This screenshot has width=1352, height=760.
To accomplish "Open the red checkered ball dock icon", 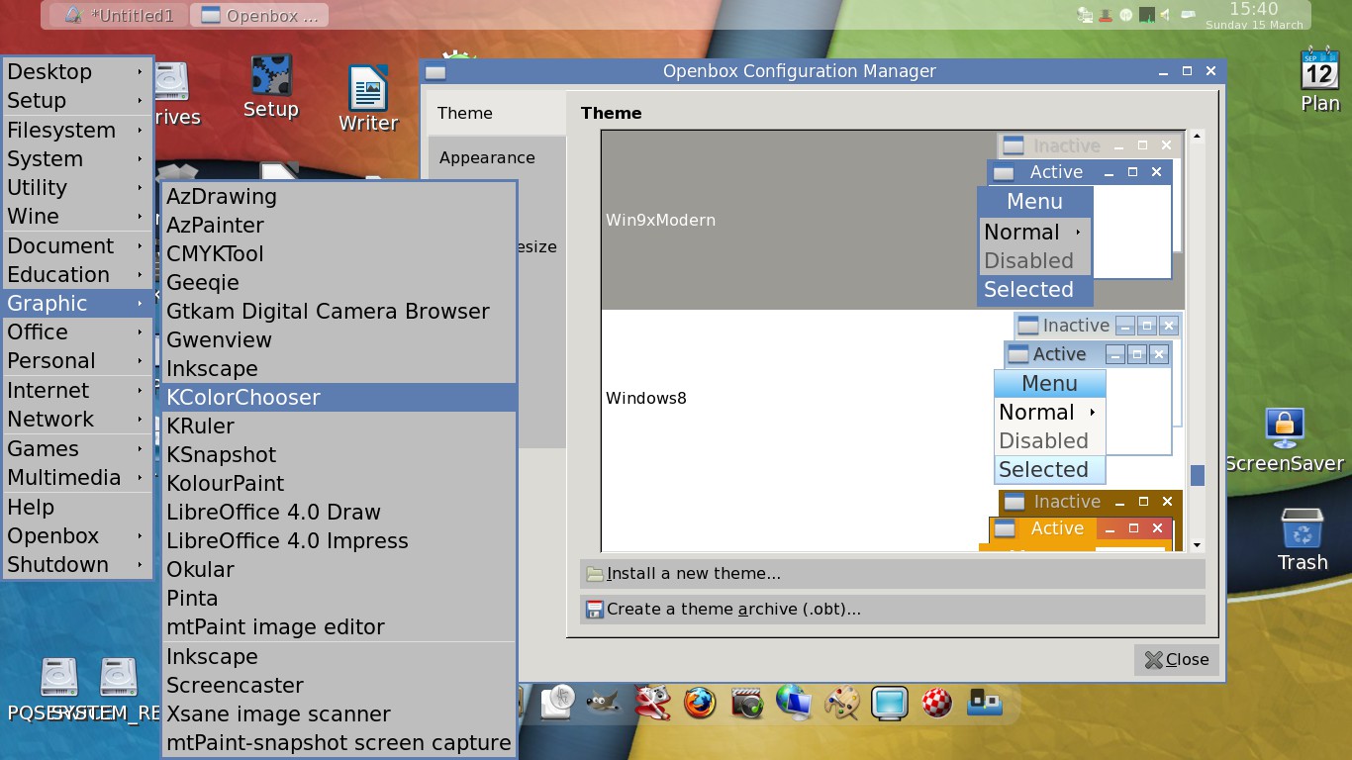I will (x=936, y=703).
